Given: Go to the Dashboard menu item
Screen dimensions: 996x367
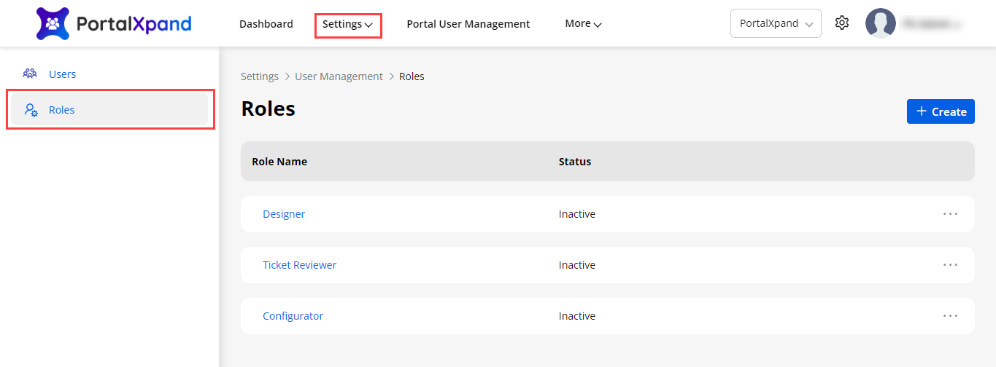Looking at the screenshot, I should pyautogui.click(x=266, y=24).
